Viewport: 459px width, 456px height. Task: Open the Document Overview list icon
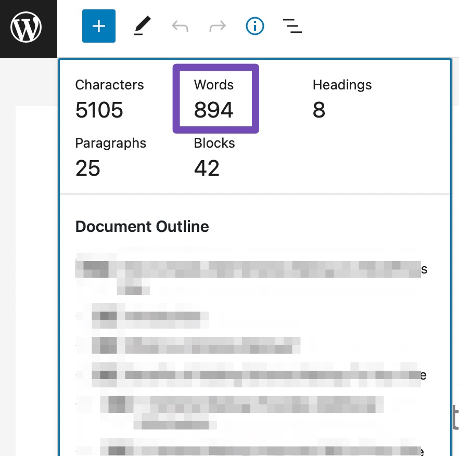tap(292, 25)
